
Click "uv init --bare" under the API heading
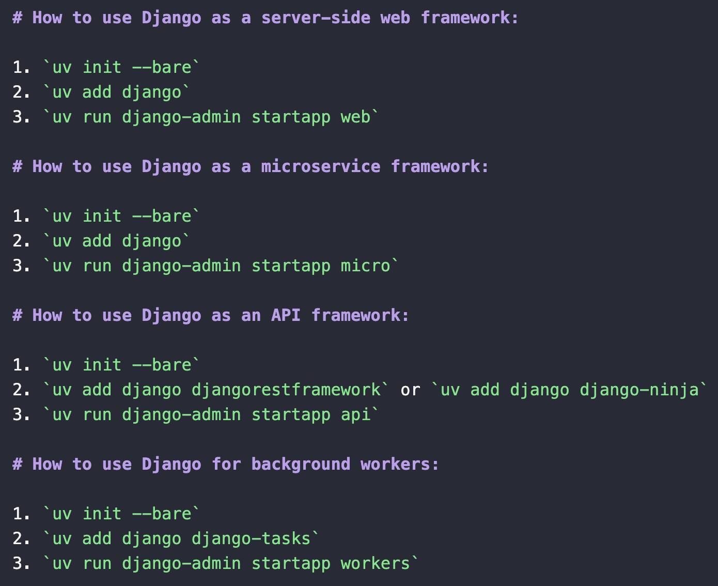pos(121,365)
